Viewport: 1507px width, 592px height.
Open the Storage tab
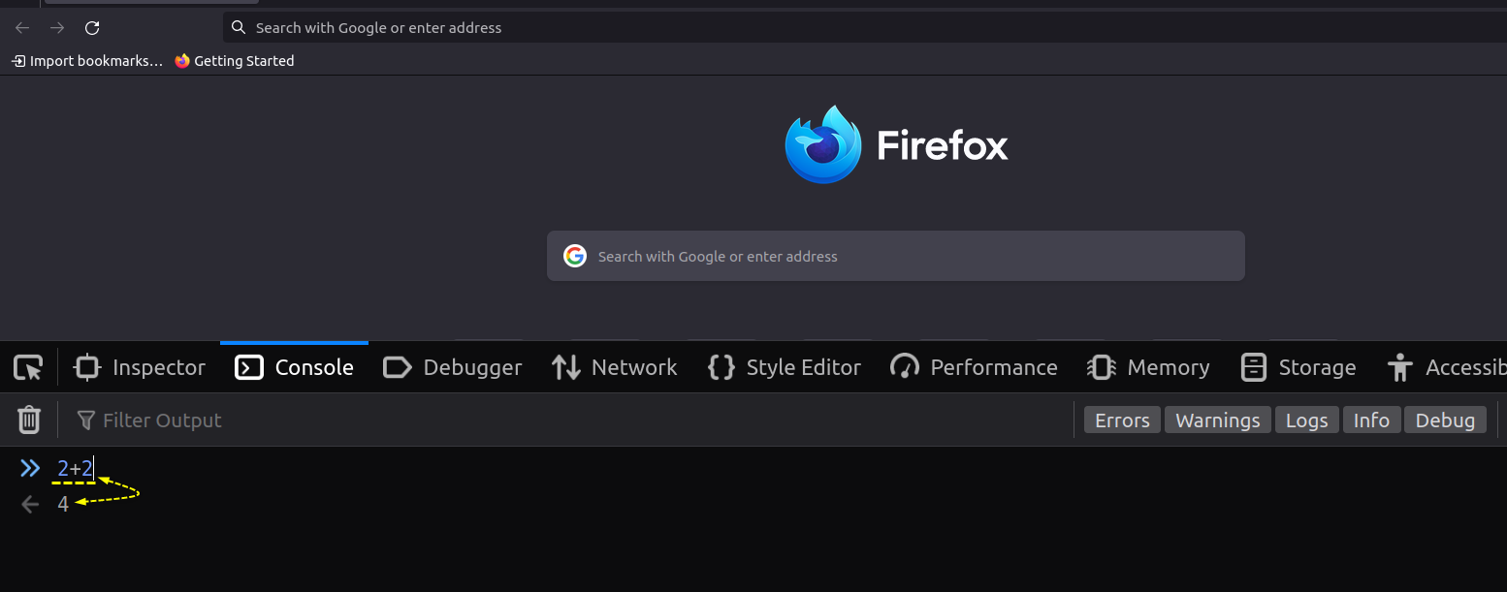pyautogui.click(x=1299, y=367)
